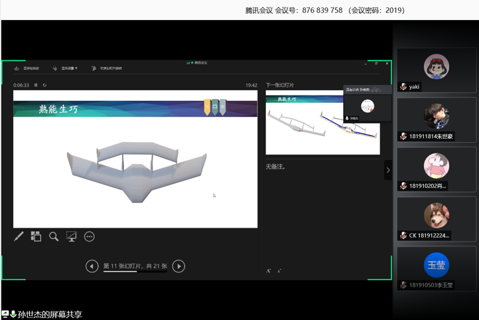
Task: Open the 显示设置 dropdown menu
Action: pyautogui.click(x=66, y=68)
